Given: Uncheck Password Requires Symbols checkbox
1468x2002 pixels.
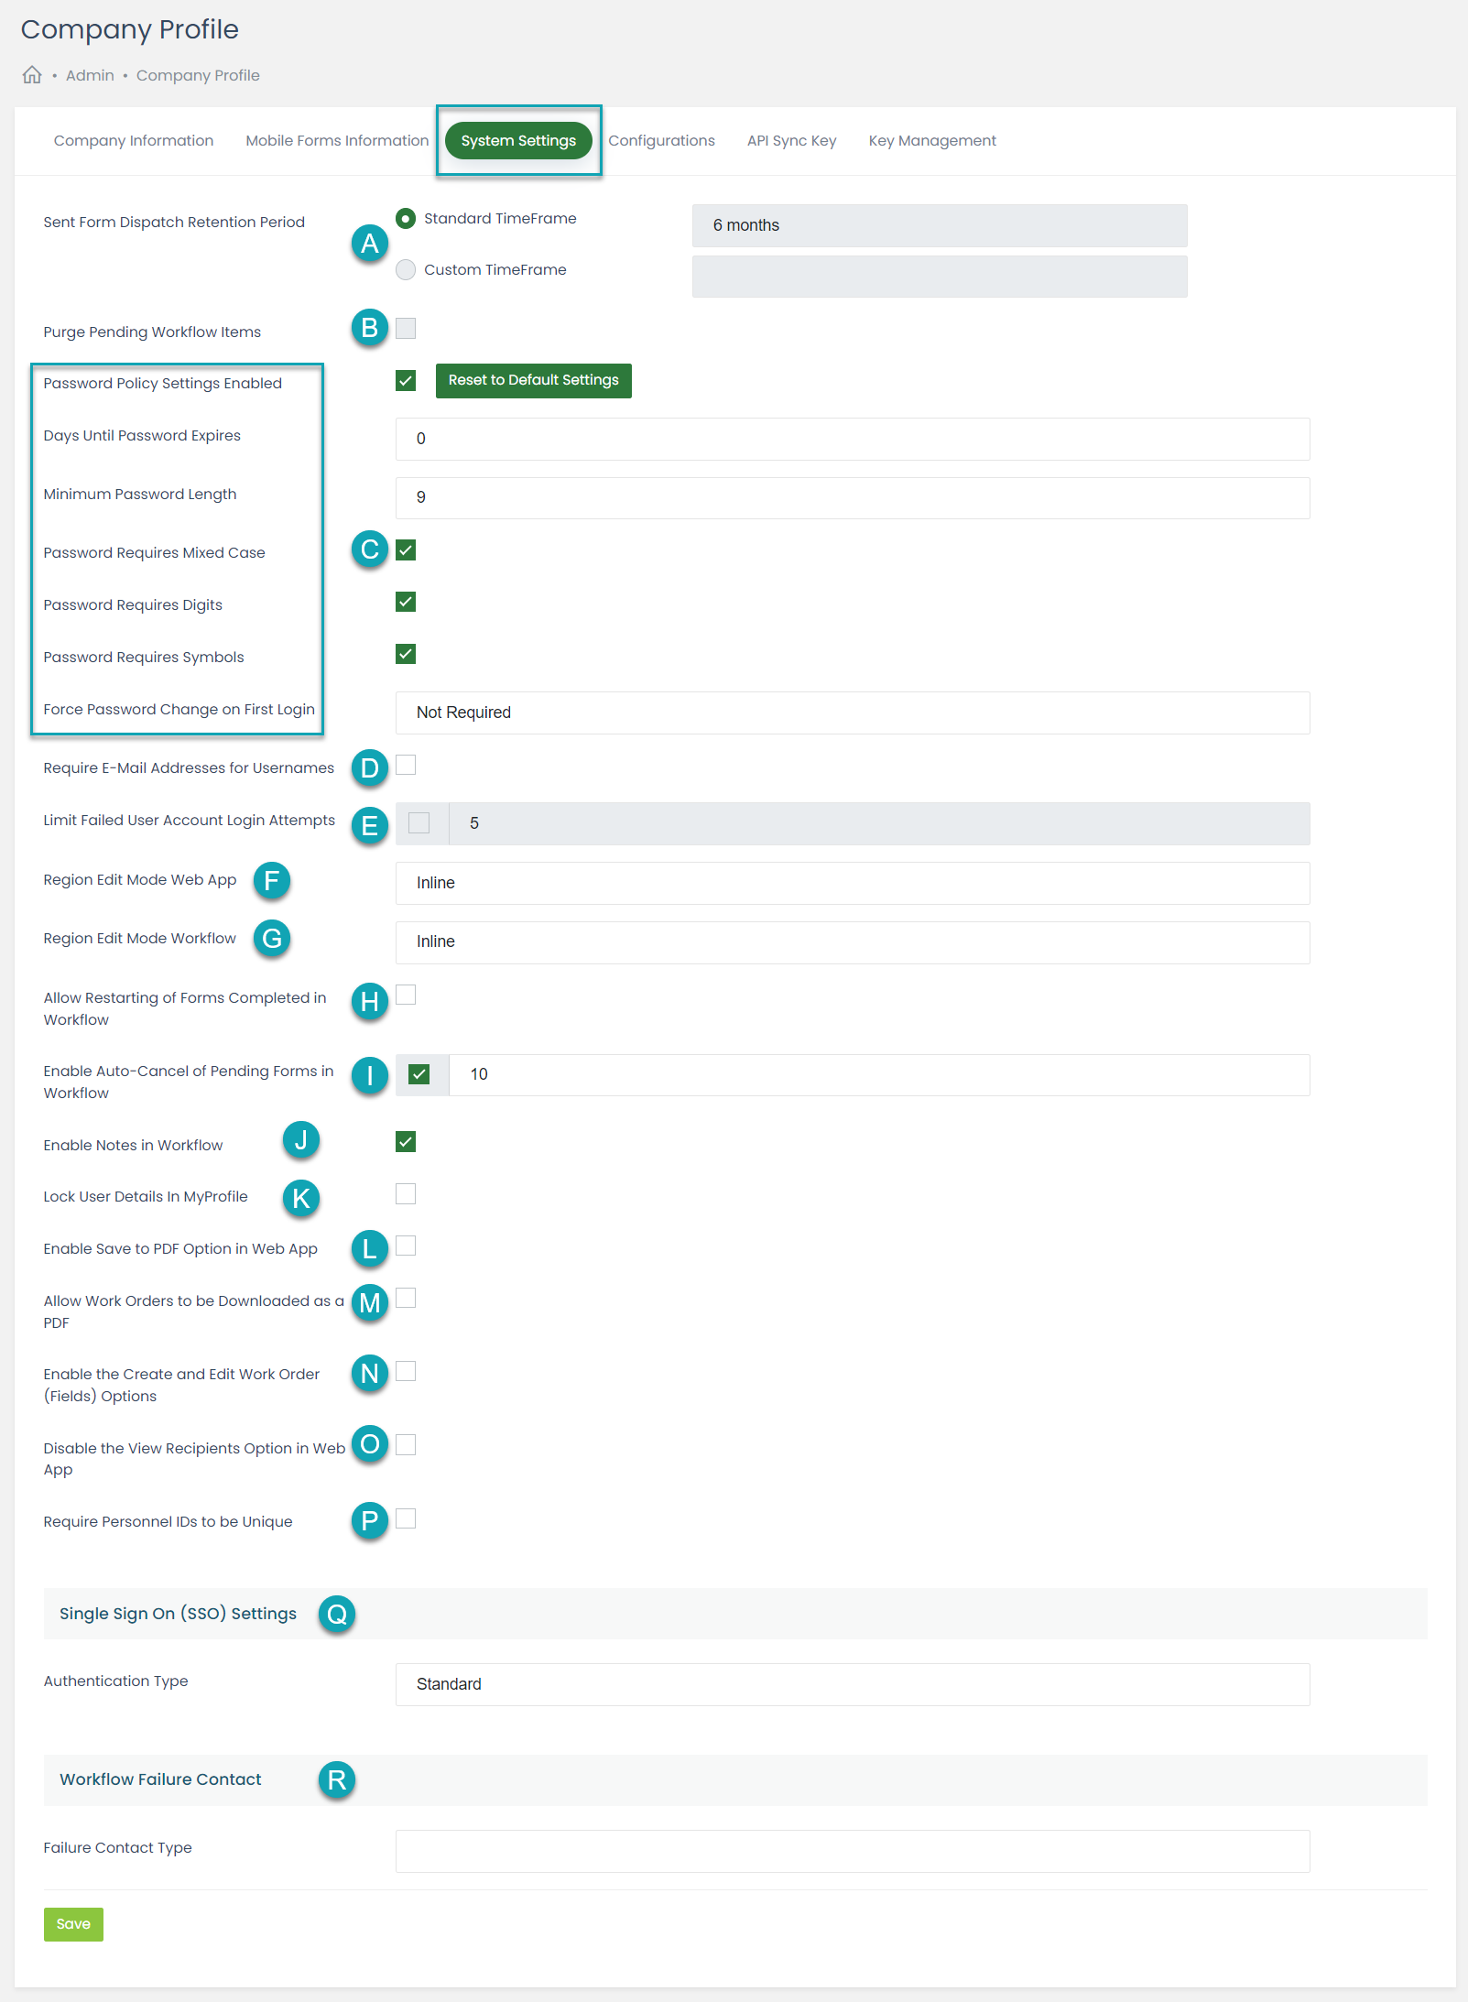Looking at the screenshot, I should click(x=406, y=654).
